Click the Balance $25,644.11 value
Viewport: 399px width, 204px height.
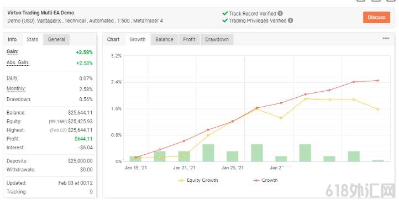(80, 113)
